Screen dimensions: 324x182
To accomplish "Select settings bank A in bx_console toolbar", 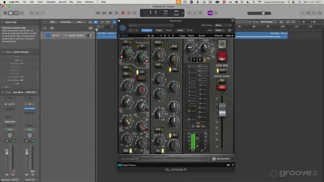I will pos(161,36).
